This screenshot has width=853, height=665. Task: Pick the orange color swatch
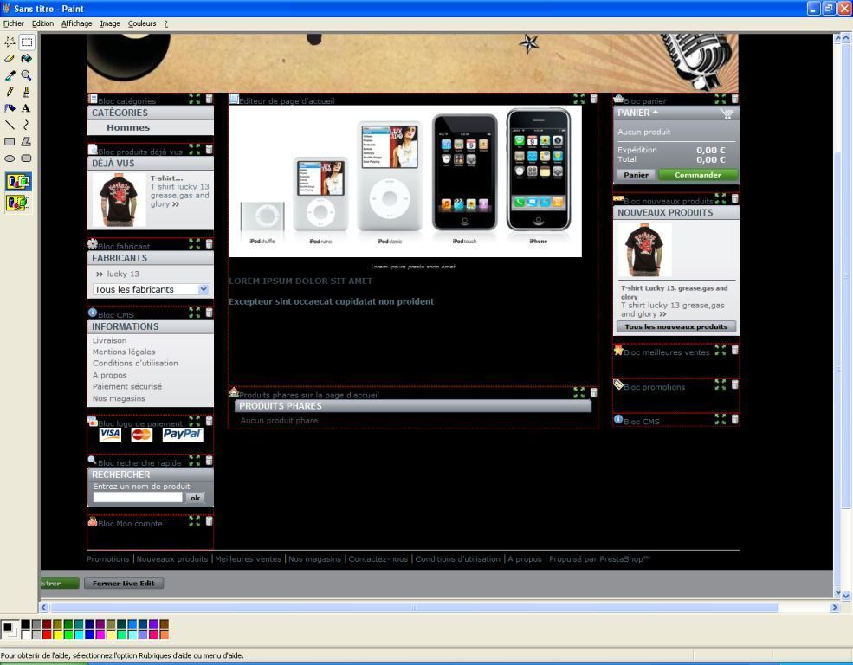165,635
